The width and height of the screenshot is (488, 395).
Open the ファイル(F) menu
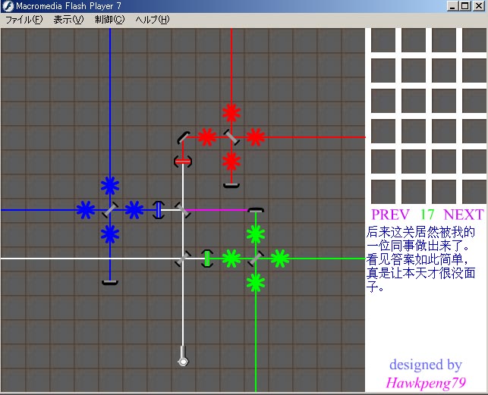tap(24, 20)
